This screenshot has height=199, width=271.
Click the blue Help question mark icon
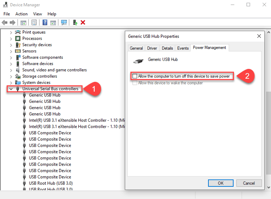(x=45, y=22)
